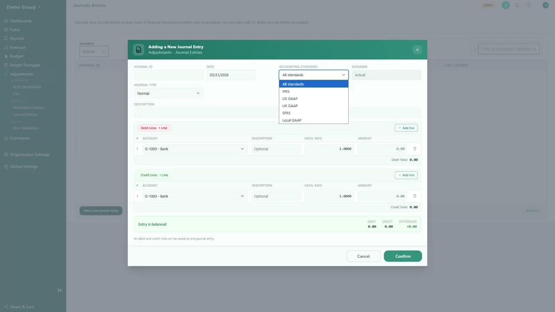Open the background Scenario Actual dropdown

[94, 52]
